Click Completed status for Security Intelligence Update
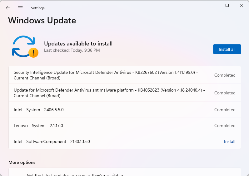249x176 pixels. [225, 75]
